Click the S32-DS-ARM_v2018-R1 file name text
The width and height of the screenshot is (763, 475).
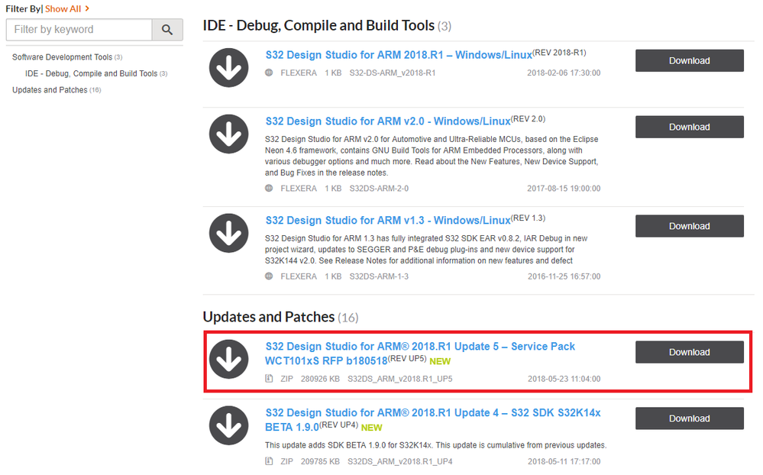coord(393,73)
